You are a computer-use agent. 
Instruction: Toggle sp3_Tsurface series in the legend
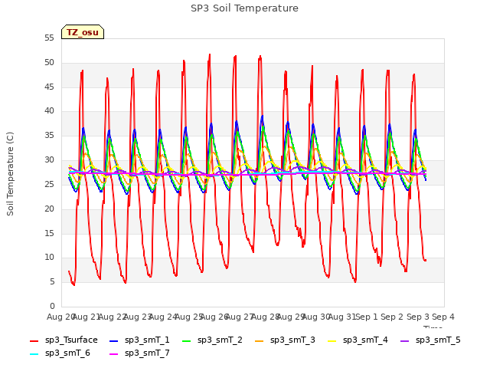(64, 340)
